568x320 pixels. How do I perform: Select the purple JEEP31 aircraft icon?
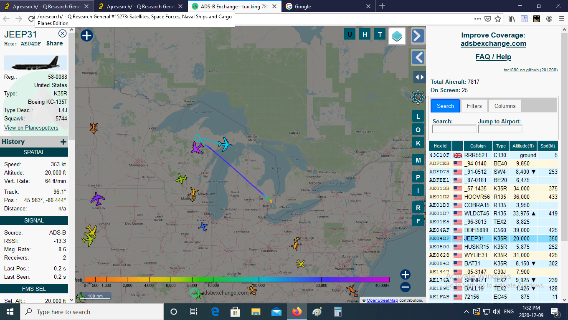(x=197, y=147)
